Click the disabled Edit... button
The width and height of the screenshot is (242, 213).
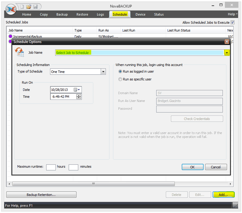(x=200, y=195)
